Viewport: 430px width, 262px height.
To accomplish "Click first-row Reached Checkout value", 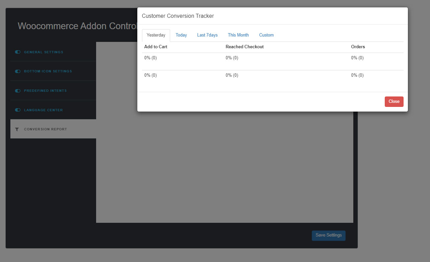I will (232, 58).
